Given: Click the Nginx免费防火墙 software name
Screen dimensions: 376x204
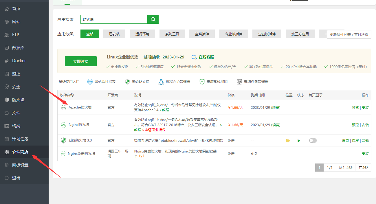Looking at the screenshot, I should click(x=81, y=153).
